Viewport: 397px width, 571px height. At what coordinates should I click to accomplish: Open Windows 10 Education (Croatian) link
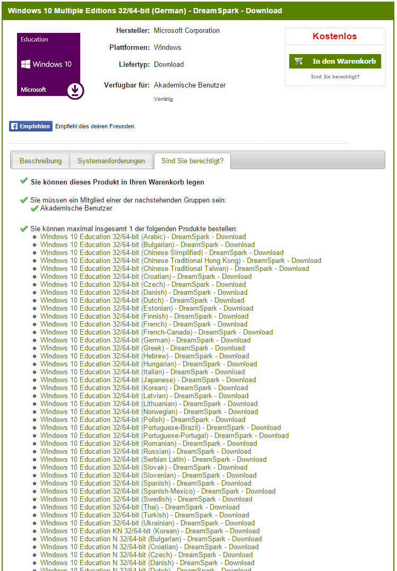coord(146,276)
